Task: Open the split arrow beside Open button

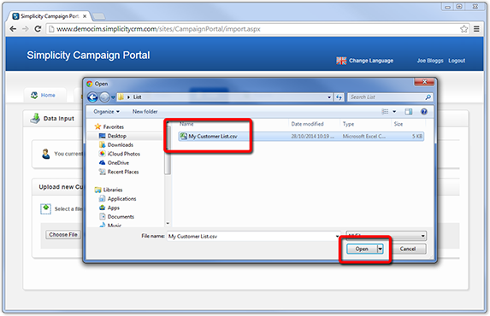Action: coord(380,249)
